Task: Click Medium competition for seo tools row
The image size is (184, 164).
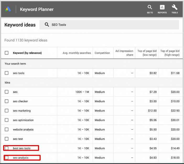Action: tap(100, 73)
